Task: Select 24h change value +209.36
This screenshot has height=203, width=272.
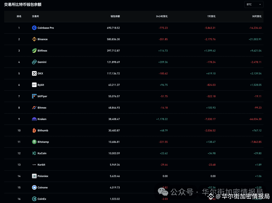Action: 163,62
